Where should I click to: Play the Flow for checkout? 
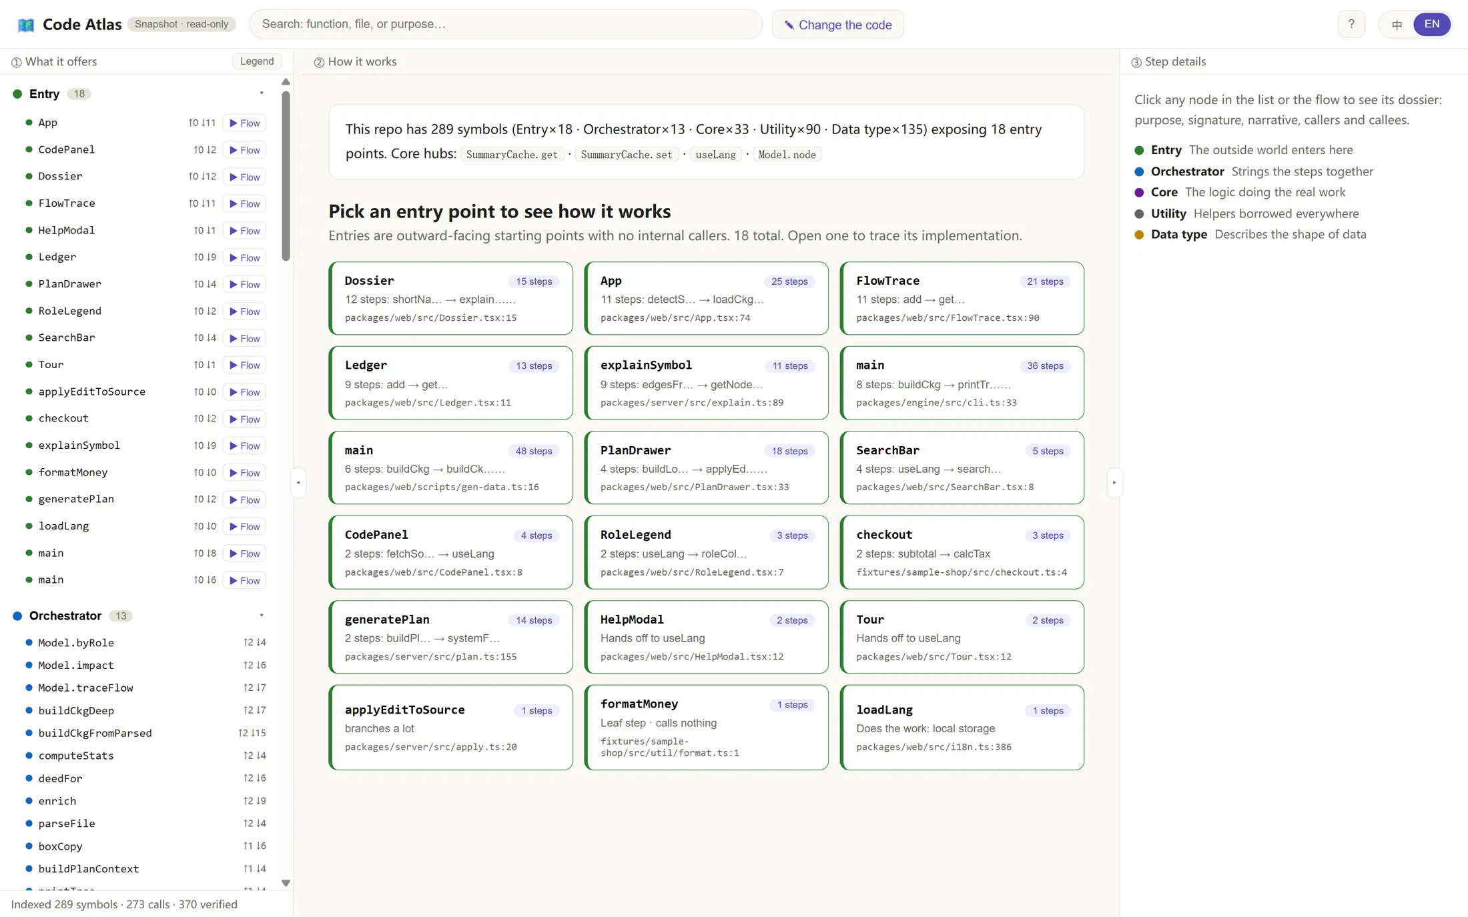click(x=244, y=419)
